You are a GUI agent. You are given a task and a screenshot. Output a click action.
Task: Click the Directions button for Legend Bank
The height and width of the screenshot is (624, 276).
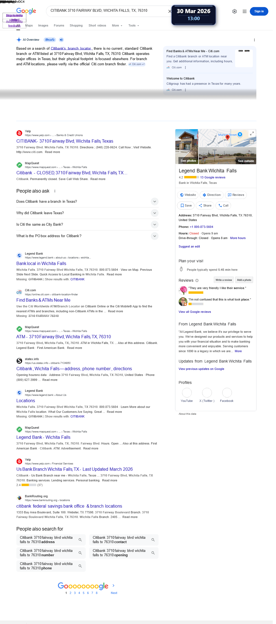pos(212,195)
